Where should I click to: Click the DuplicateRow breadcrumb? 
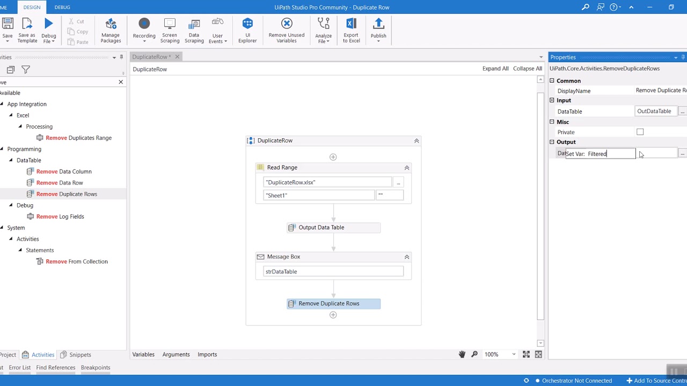click(150, 69)
